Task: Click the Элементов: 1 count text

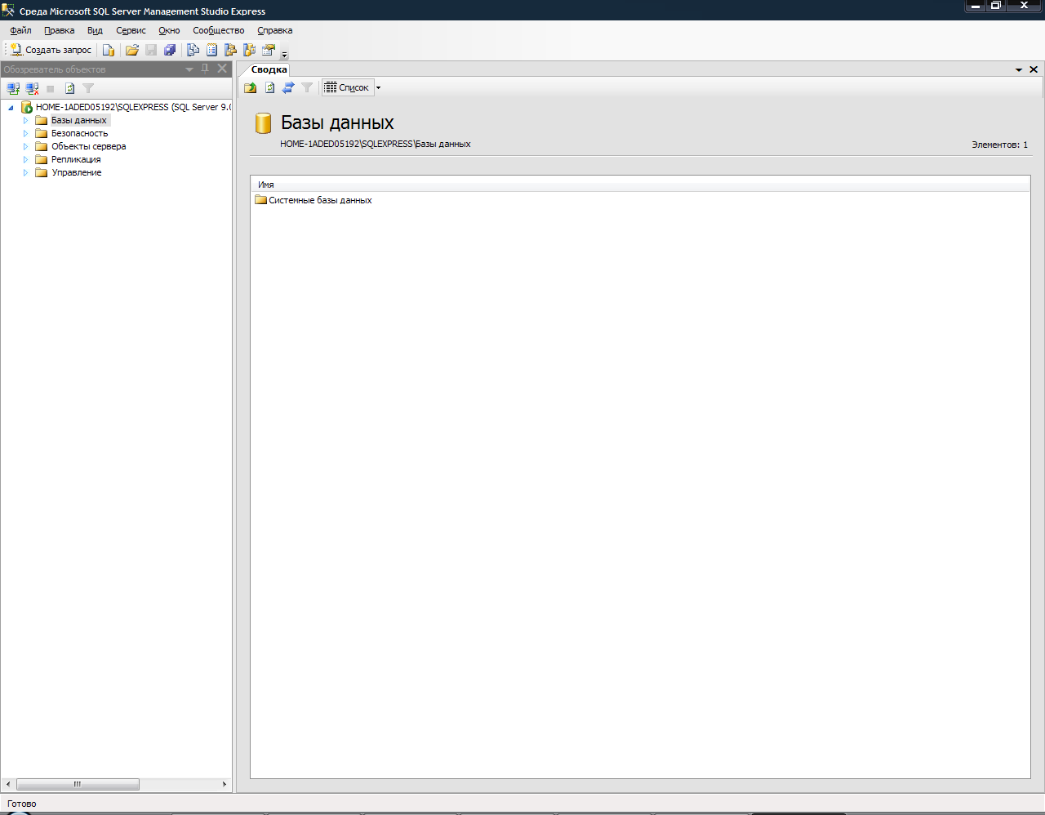Action: click(x=999, y=145)
